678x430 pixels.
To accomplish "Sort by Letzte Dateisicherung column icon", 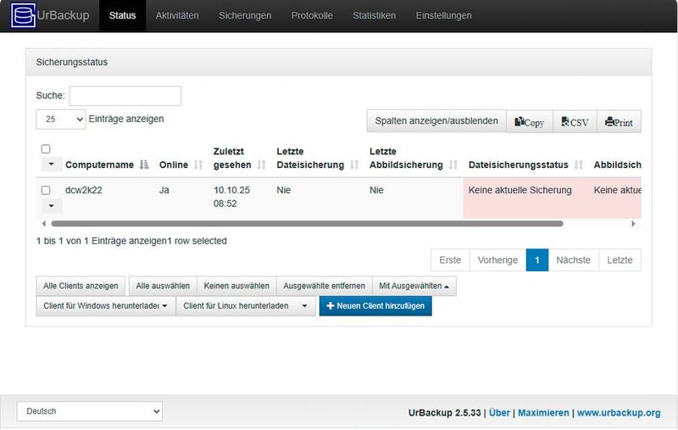I will pyautogui.click(x=354, y=165).
